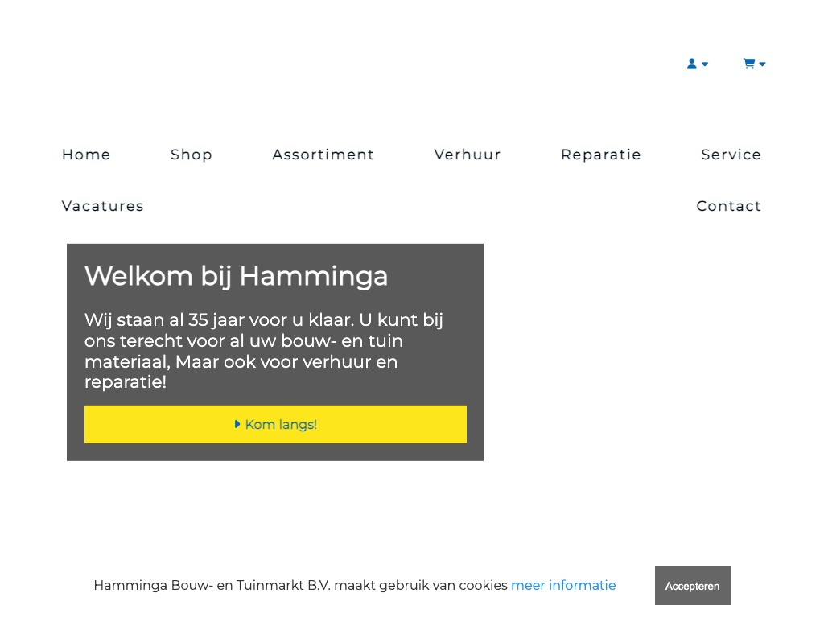Click the Hamminga Bouw- en Tuinmarkt cookie text
The image size is (824, 618).
pos(300,586)
